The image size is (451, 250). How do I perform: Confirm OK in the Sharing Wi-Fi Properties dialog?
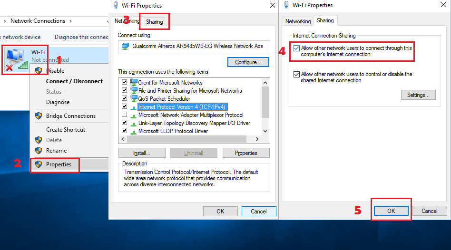click(x=391, y=211)
